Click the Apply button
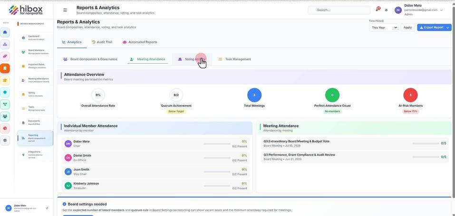 (x=408, y=28)
